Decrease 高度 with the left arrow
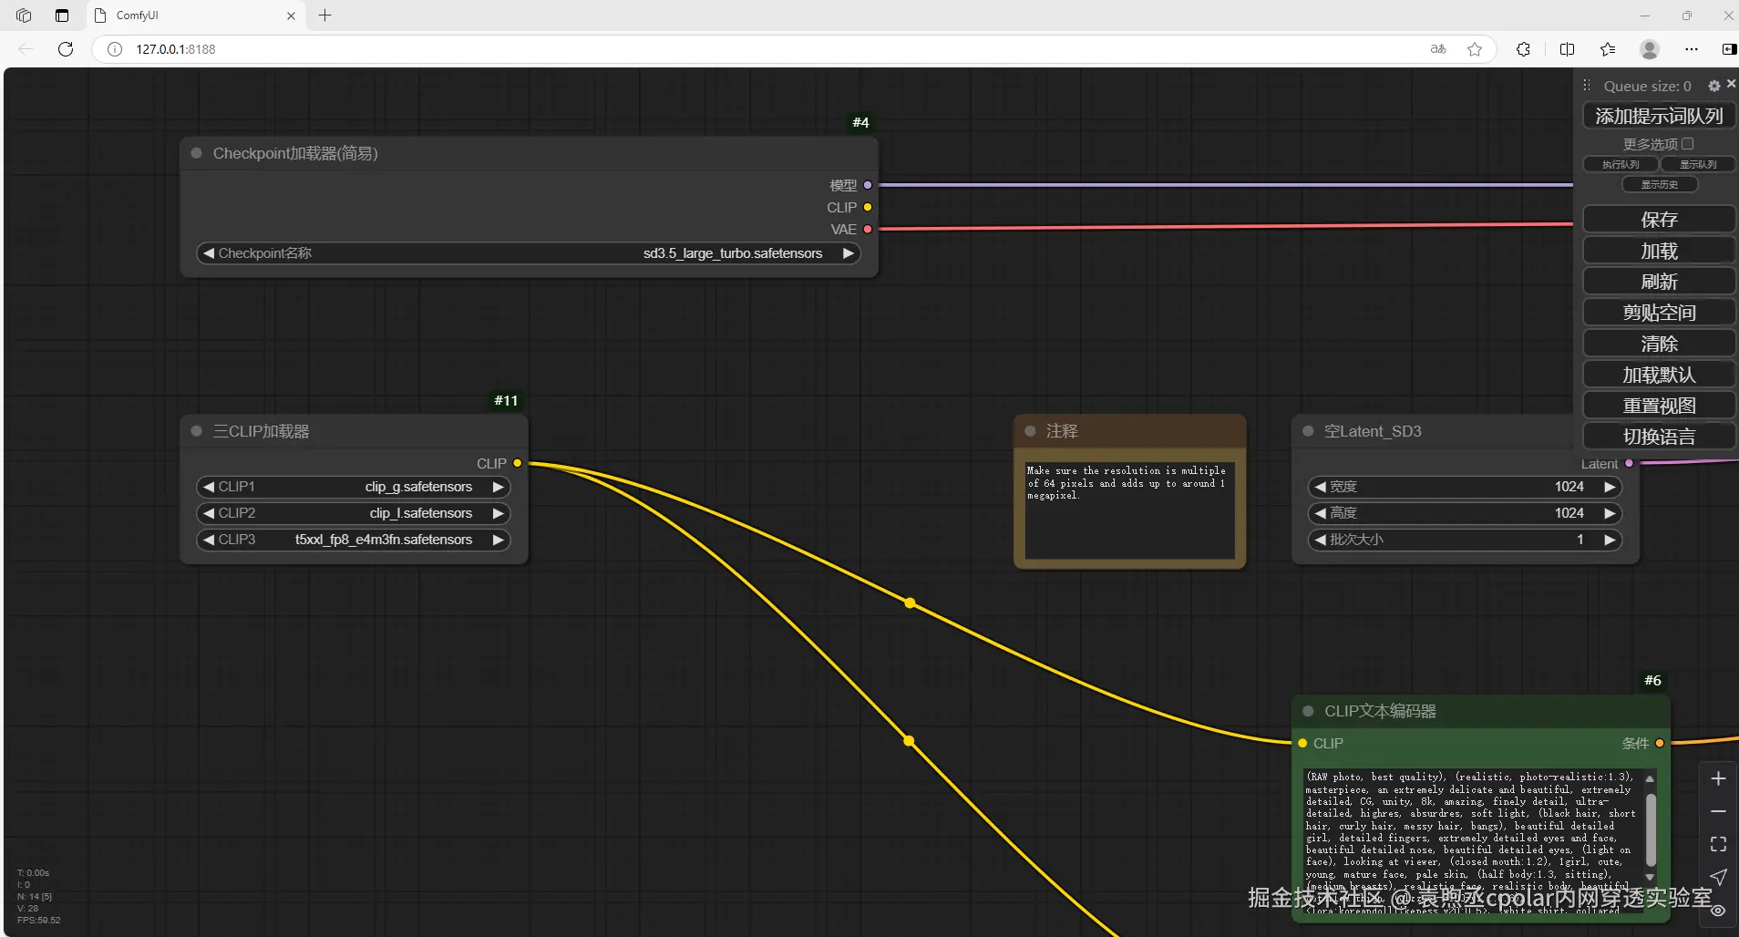 (x=1320, y=513)
